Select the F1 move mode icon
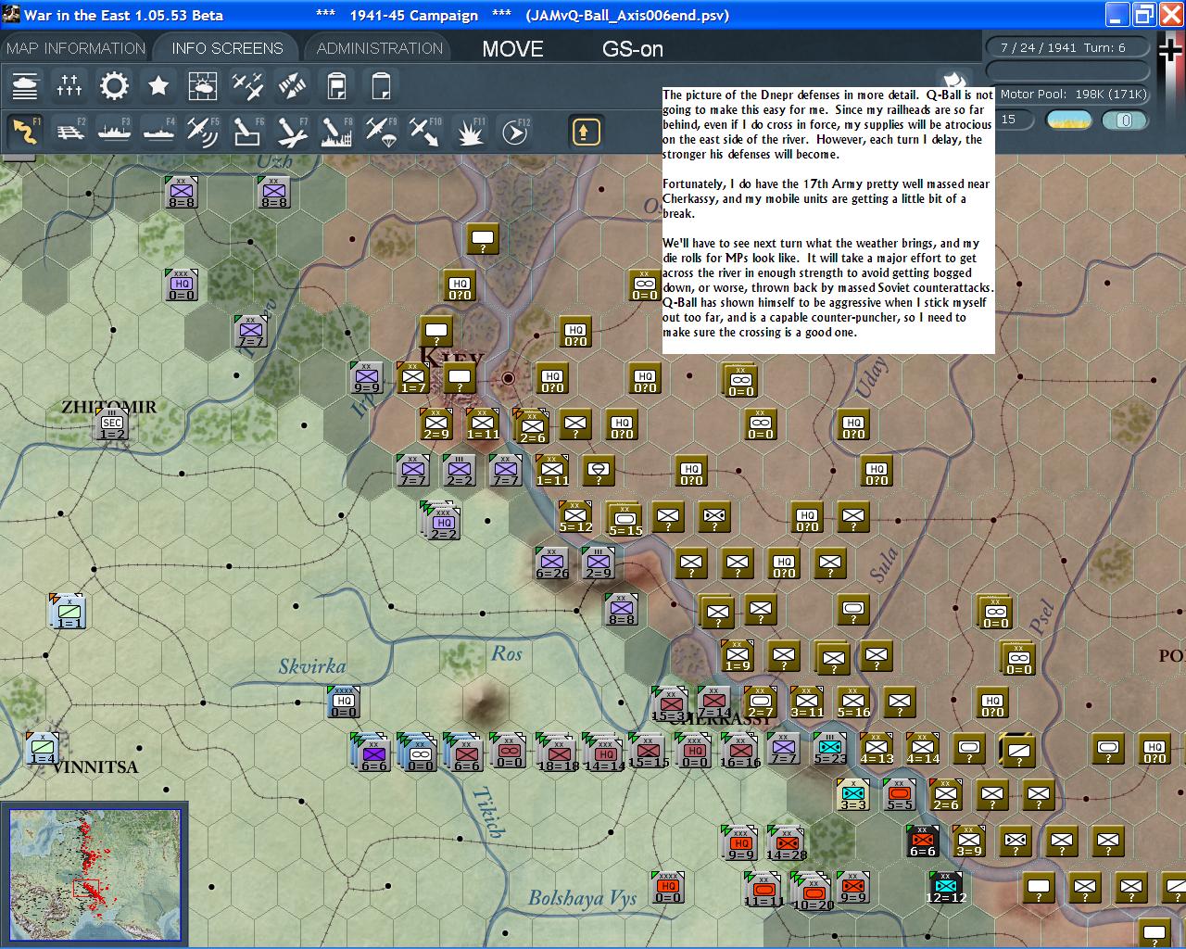The width and height of the screenshot is (1186, 949). [25, 132]
